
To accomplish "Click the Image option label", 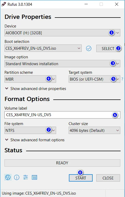I will (16, 57).
